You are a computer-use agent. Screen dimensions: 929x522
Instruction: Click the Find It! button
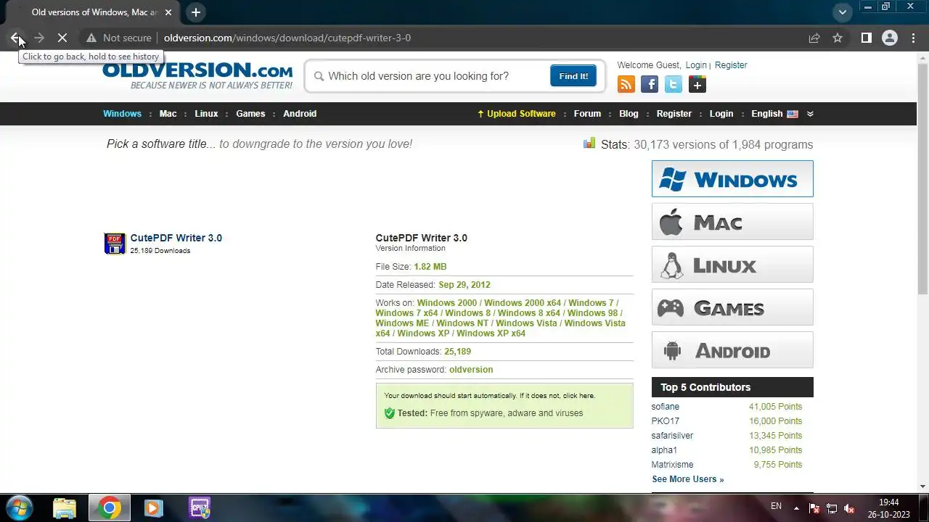coord(573,76)
